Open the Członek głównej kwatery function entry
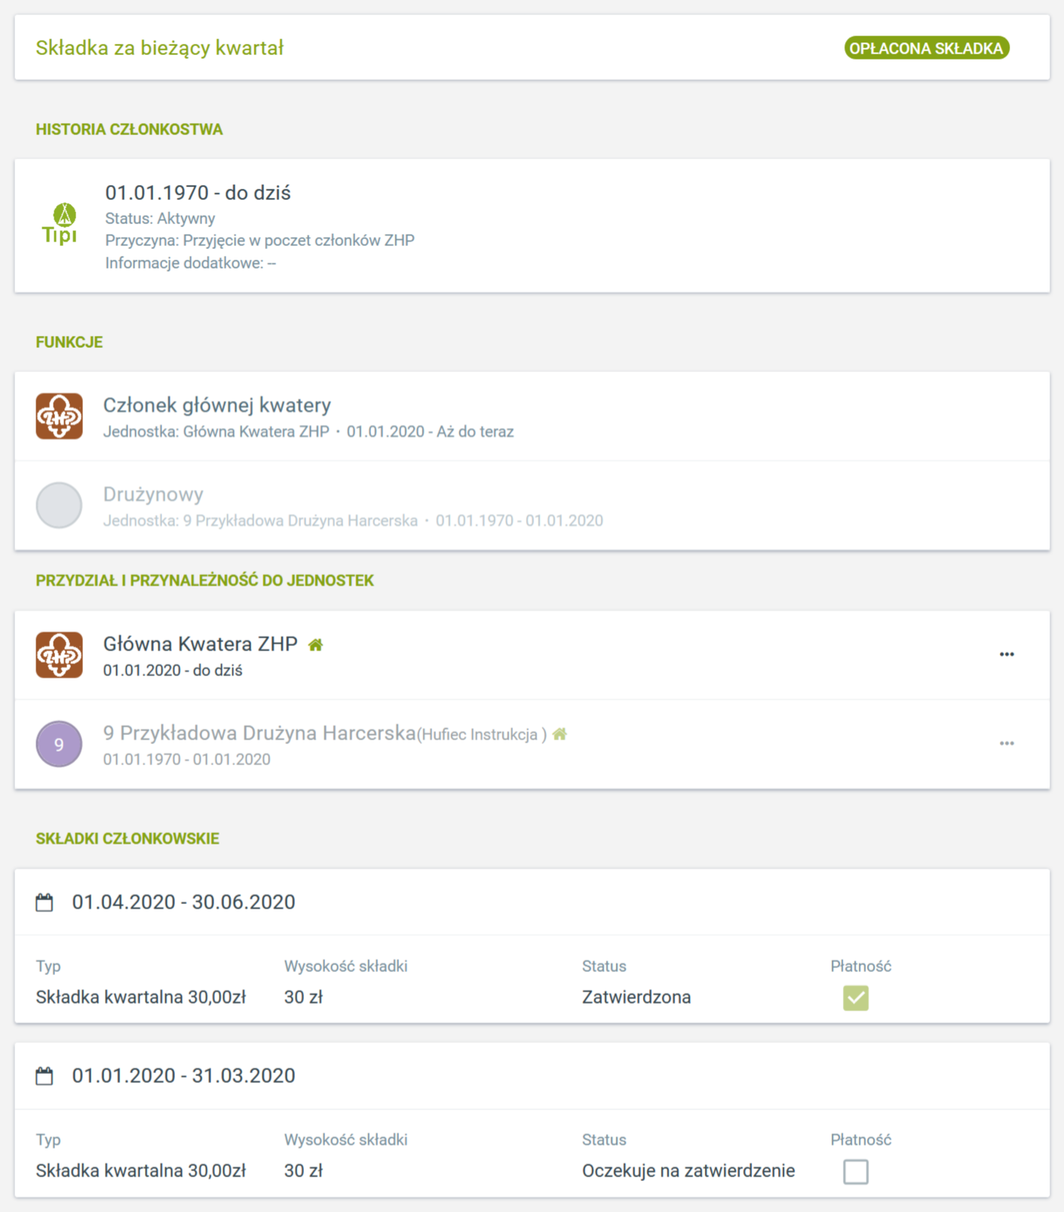 pyautogui.click(x=217, y=405)
